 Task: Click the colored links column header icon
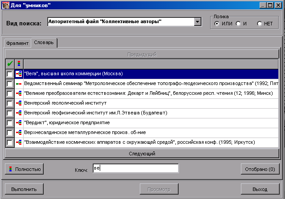[x=19, y=64]
